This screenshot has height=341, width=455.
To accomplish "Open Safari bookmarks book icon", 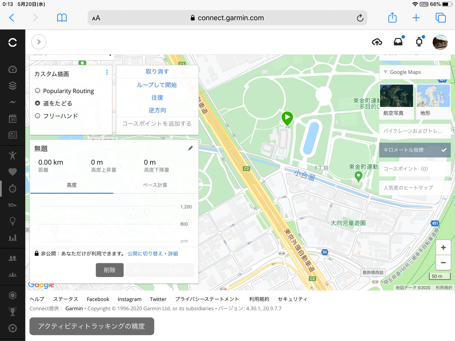I will click(x=62, y=17).
